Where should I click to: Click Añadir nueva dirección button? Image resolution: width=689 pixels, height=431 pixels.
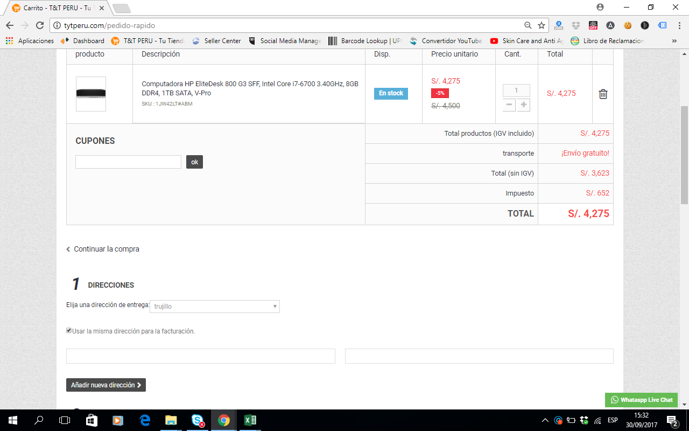pyautogui.click(x=106, y=385)
